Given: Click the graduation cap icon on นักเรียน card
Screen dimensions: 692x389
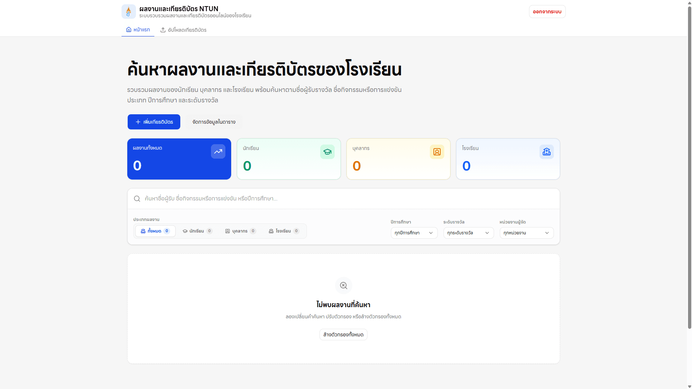Looking at the screenshot, I should (x=327, y=152).
